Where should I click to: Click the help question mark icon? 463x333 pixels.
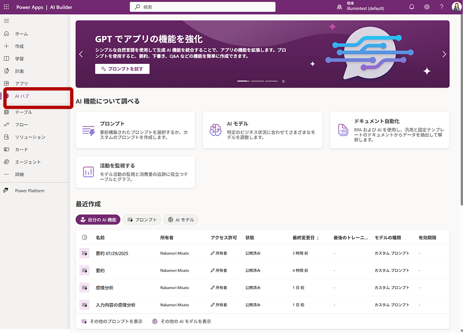click(441, 7)
